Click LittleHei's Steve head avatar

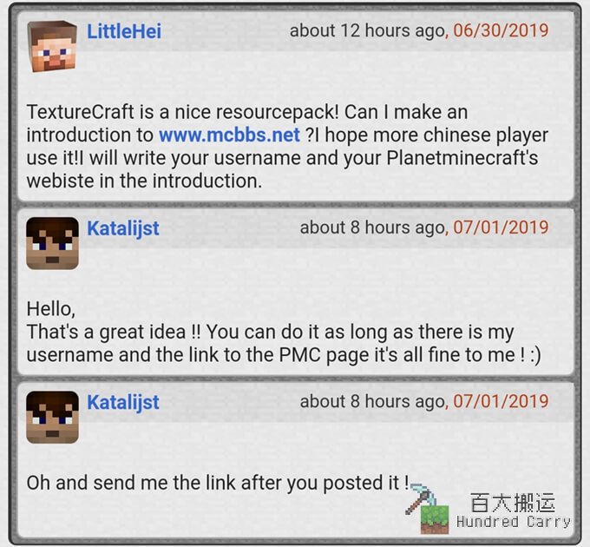(x=52, y=46)
